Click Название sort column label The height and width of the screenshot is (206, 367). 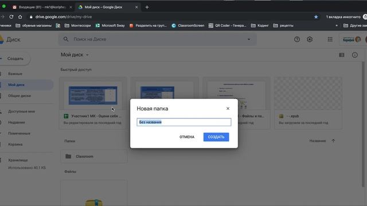[318, 141]
